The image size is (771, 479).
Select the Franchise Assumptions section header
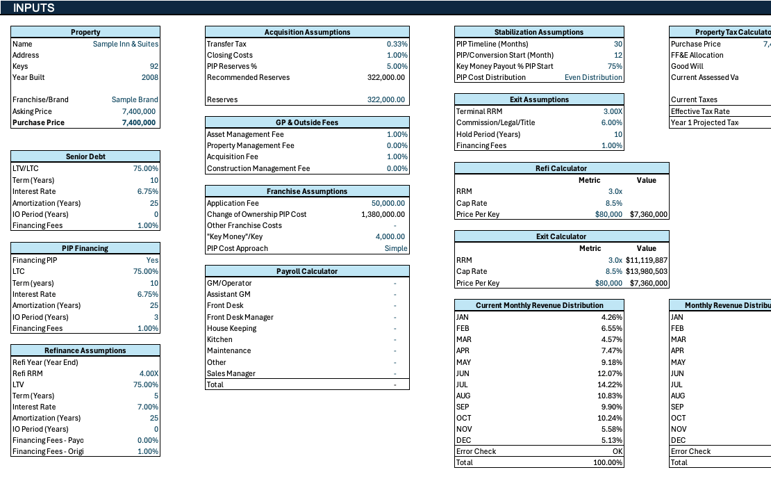pyautogui.click(x=307, y=191)
